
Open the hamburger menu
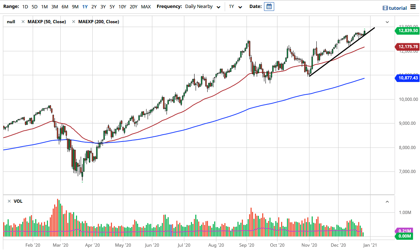413,7
